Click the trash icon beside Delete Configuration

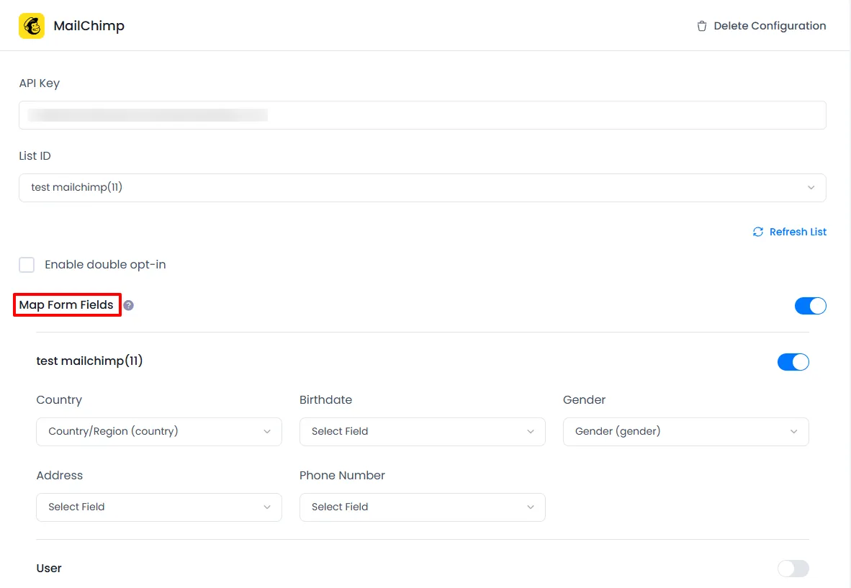tap(701, 26)
